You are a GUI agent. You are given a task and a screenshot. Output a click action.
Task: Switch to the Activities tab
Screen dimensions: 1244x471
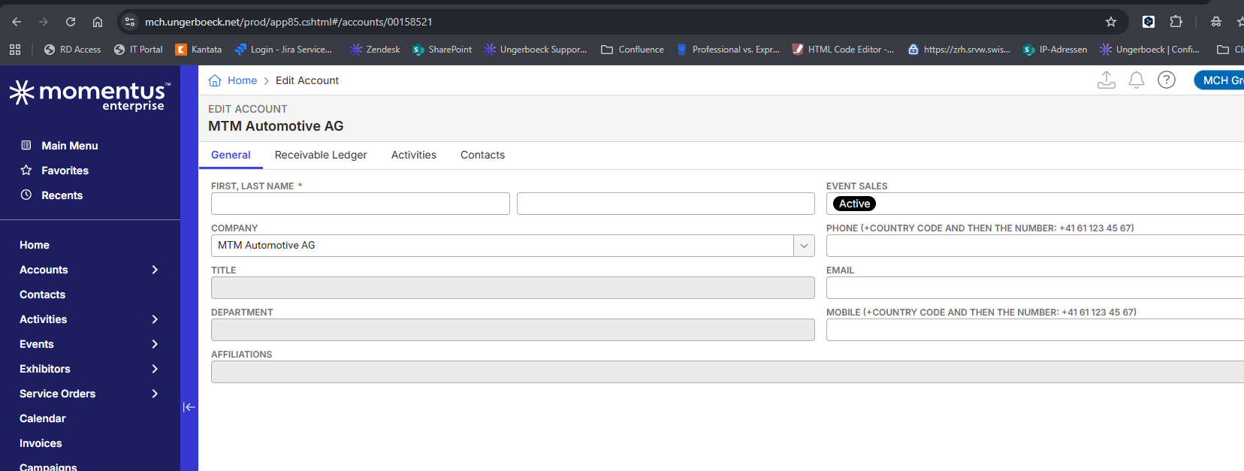coord(414,155)
